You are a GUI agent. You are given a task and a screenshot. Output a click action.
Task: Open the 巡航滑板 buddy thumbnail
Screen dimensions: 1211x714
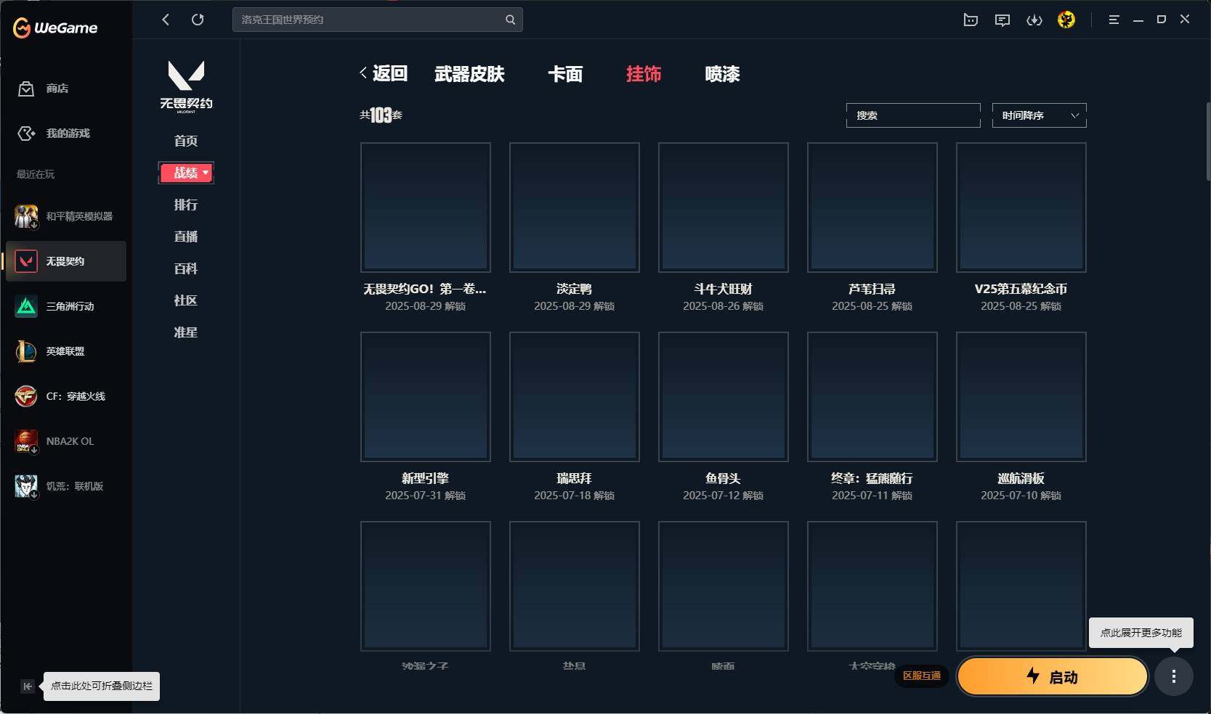1021,397
